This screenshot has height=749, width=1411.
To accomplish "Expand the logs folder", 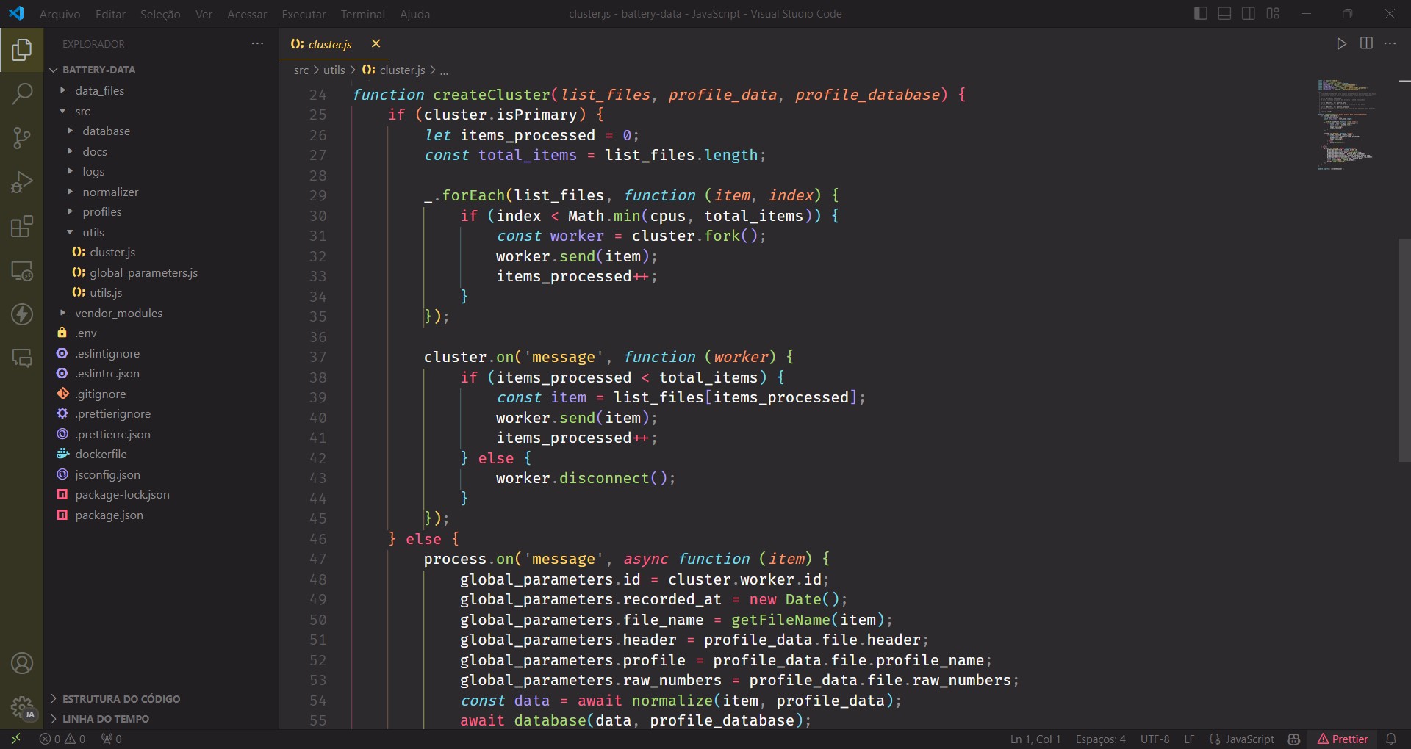I will pos(93,171).
